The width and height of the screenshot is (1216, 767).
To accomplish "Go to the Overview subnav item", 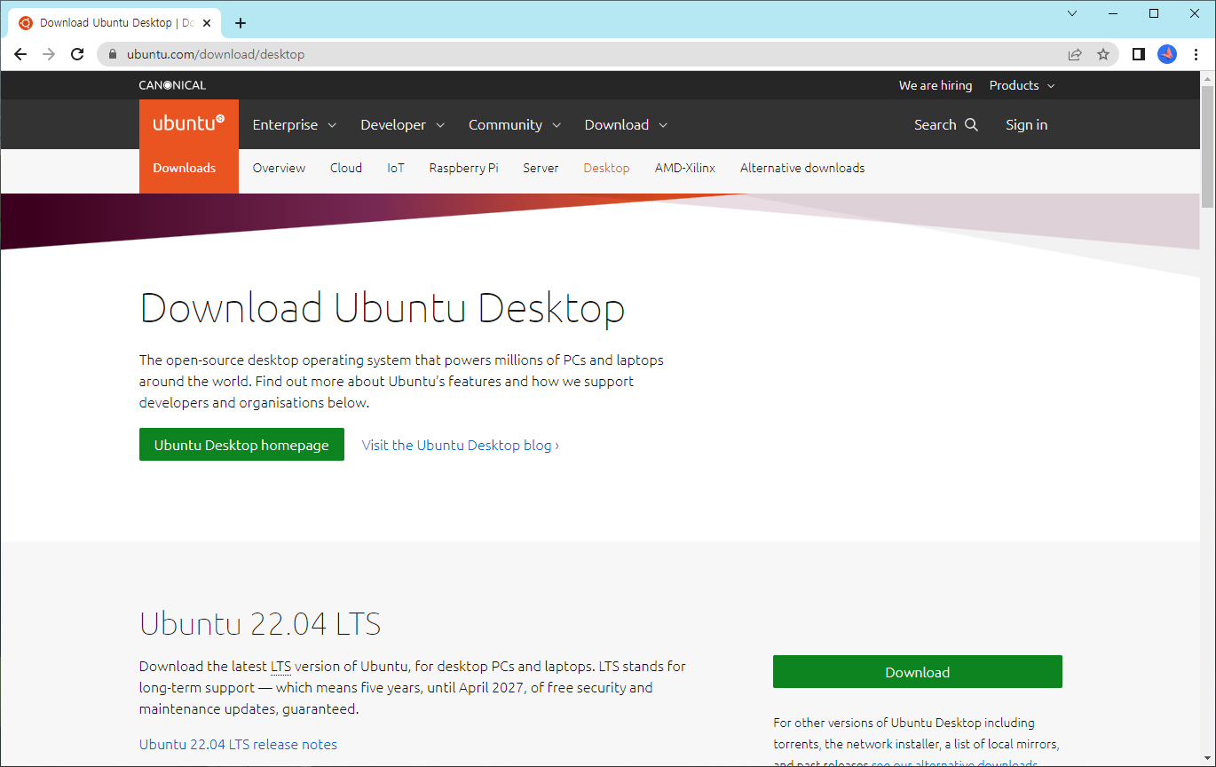I will (279, 168).
